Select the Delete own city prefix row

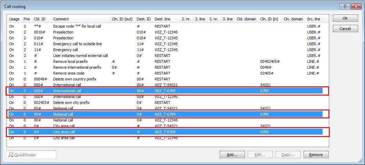(x=71, y=103)
